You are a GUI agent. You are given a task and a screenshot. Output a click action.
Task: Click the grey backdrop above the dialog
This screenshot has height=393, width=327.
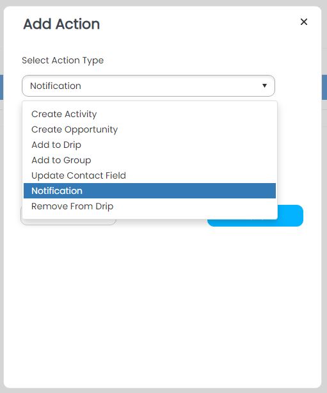pyautogui.click(x=163, y=3)
